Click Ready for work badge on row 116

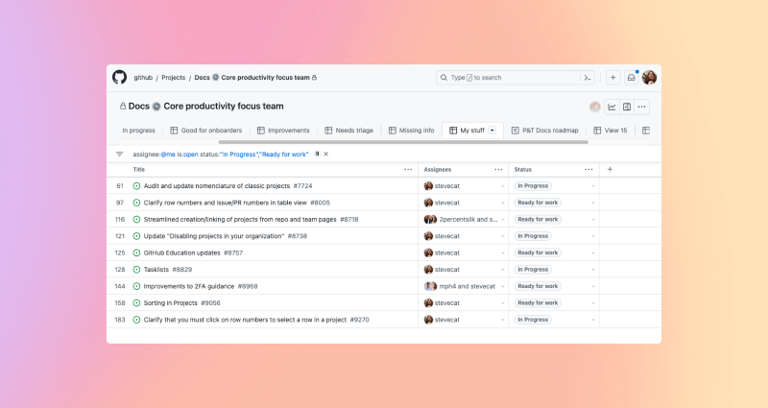[x=538, y=220]
